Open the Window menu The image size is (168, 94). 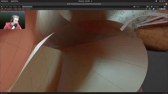point(15,7)
